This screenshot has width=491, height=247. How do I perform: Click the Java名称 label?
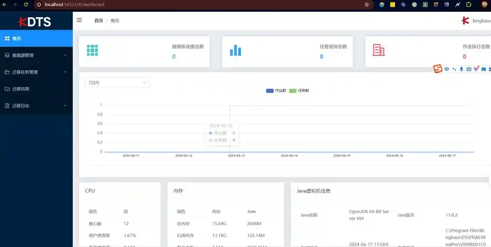(309, 215)
